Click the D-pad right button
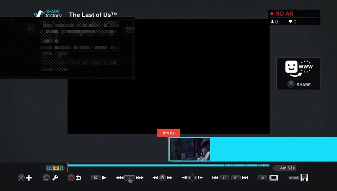Image resolution: width=337 pixels, height=191 pixels. pyautogui.click(x=196, y=178)
